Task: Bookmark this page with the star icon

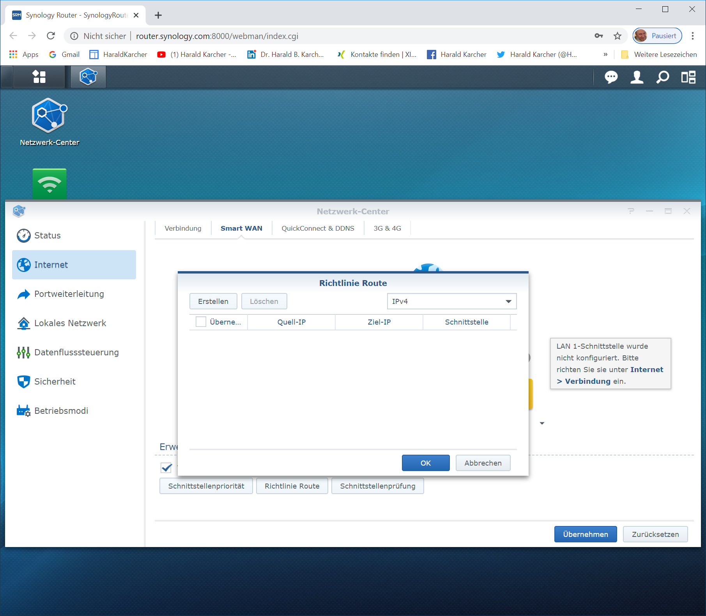Action: pos(618,36)
